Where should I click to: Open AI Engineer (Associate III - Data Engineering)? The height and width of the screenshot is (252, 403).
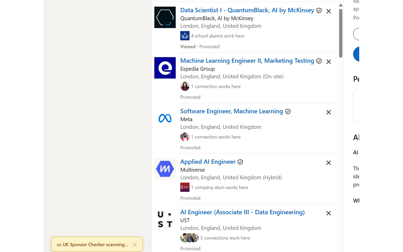tap(242, 212)
